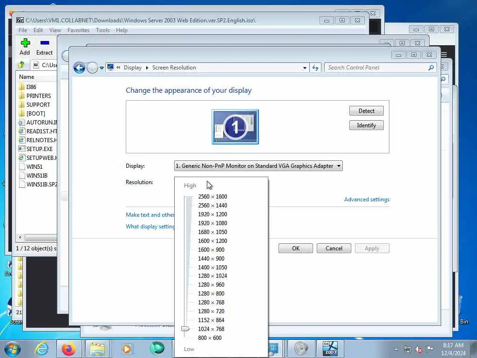Set slider to 800 × 600 resolution
Viewport: 477px width, 358px height.
pos(210,337)
